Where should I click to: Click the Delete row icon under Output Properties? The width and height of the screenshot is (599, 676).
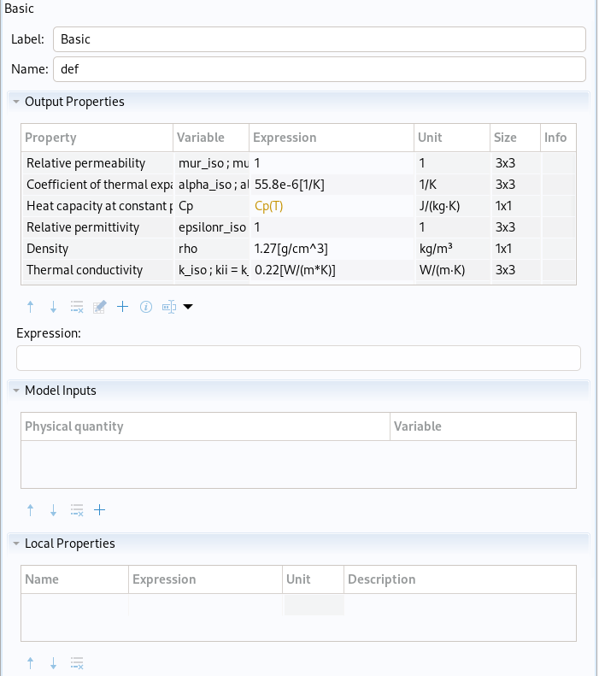click(77, 307)
